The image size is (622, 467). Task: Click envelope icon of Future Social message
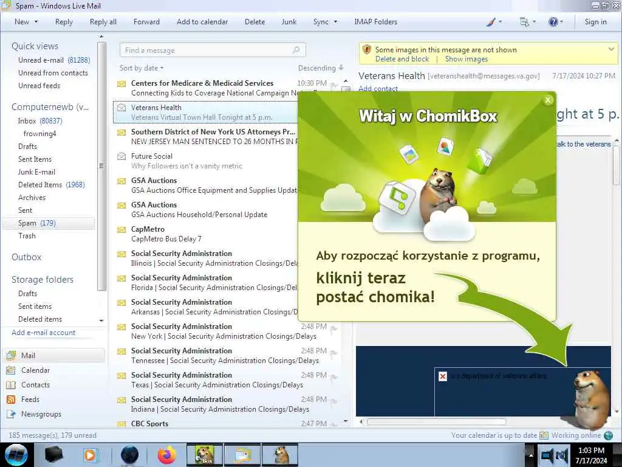(x=121, y=156)
